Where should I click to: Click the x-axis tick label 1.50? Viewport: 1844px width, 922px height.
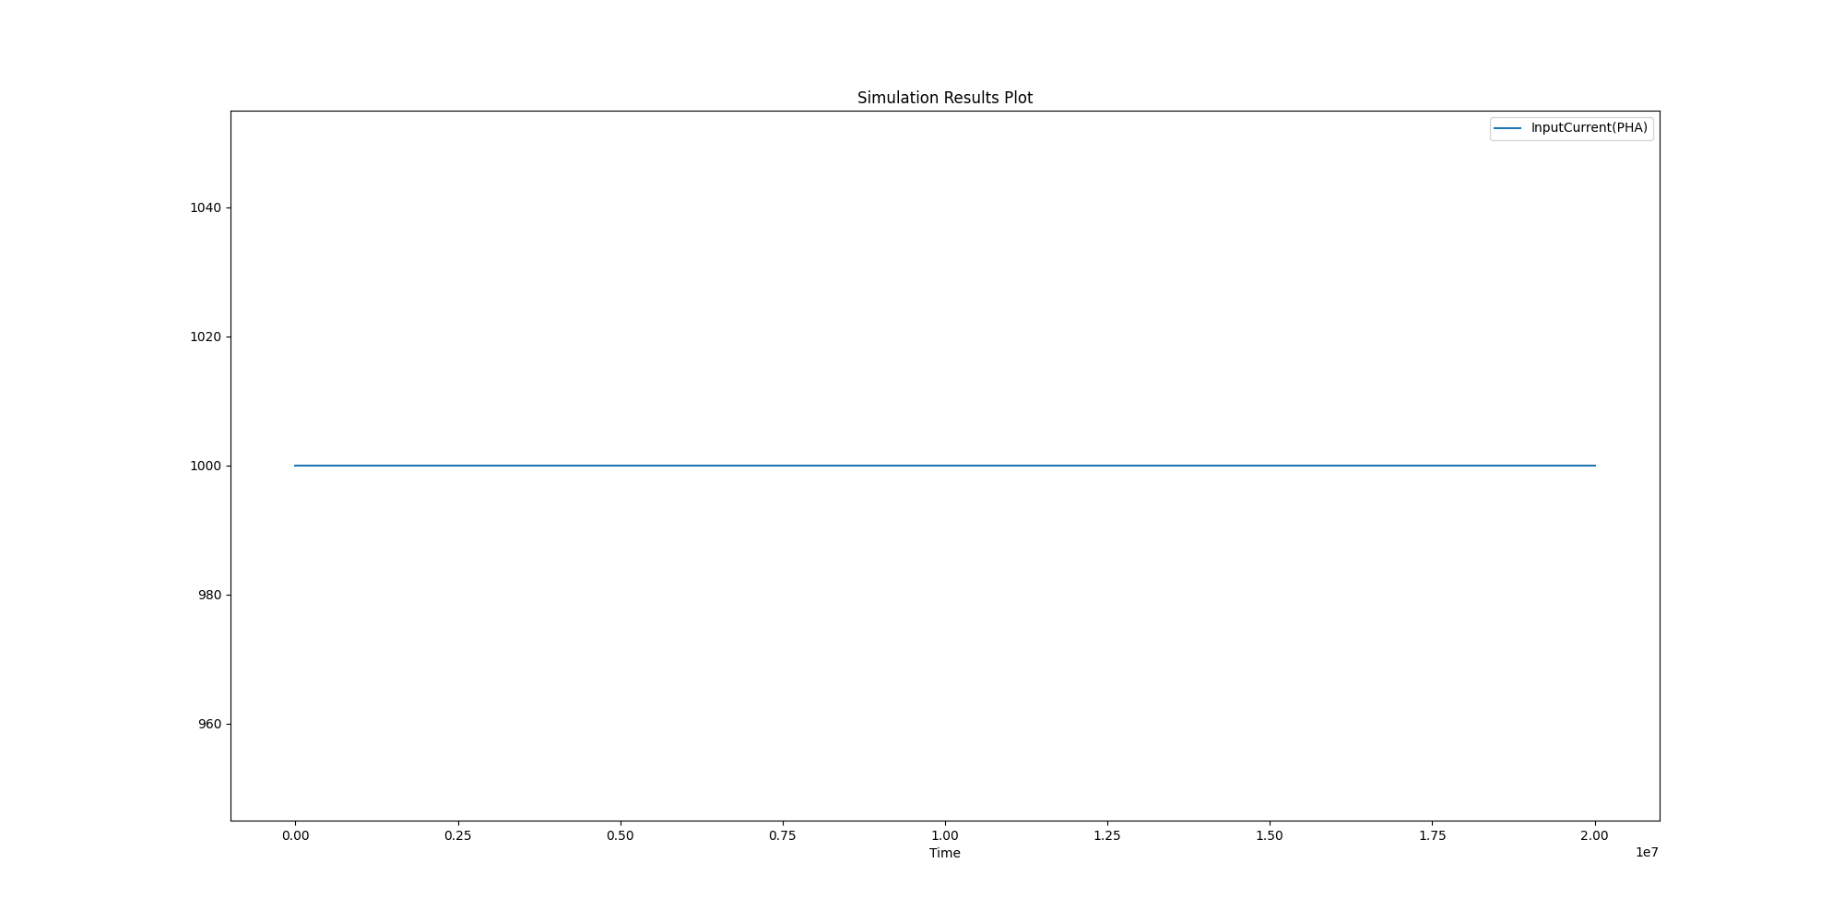coord(1269,835)
